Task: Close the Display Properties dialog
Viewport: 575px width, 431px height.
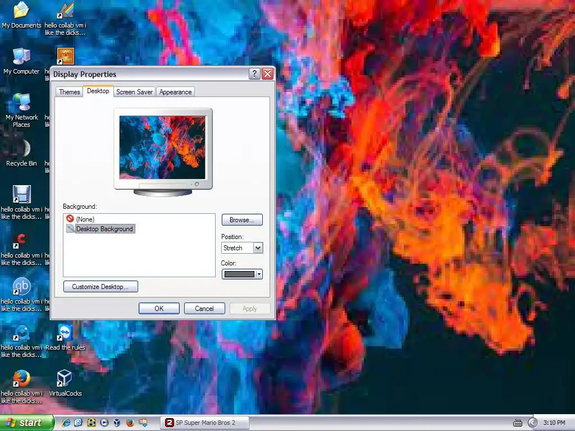Action: 268,74
